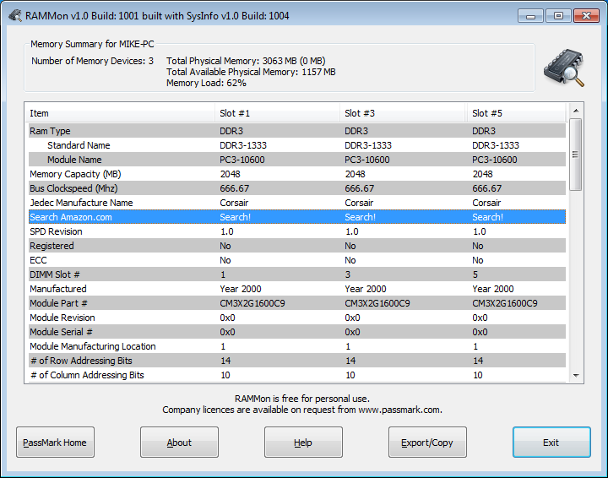Select the Slot #3 column header

pos(402,113)
